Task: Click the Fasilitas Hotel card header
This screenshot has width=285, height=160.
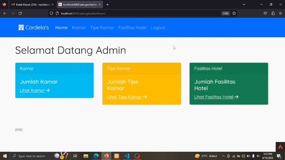Action: [x=229, y=68]
